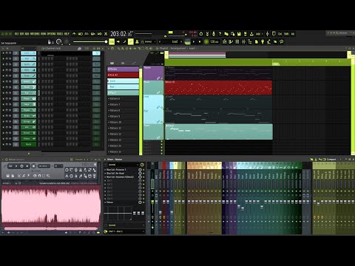Click Edison save floppy icon
The width and height of the screenshot is (355, 266).
7,176
